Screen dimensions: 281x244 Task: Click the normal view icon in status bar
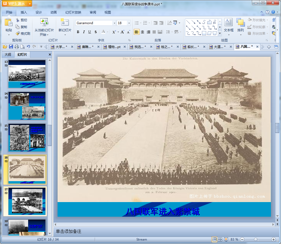coord(214,239)
